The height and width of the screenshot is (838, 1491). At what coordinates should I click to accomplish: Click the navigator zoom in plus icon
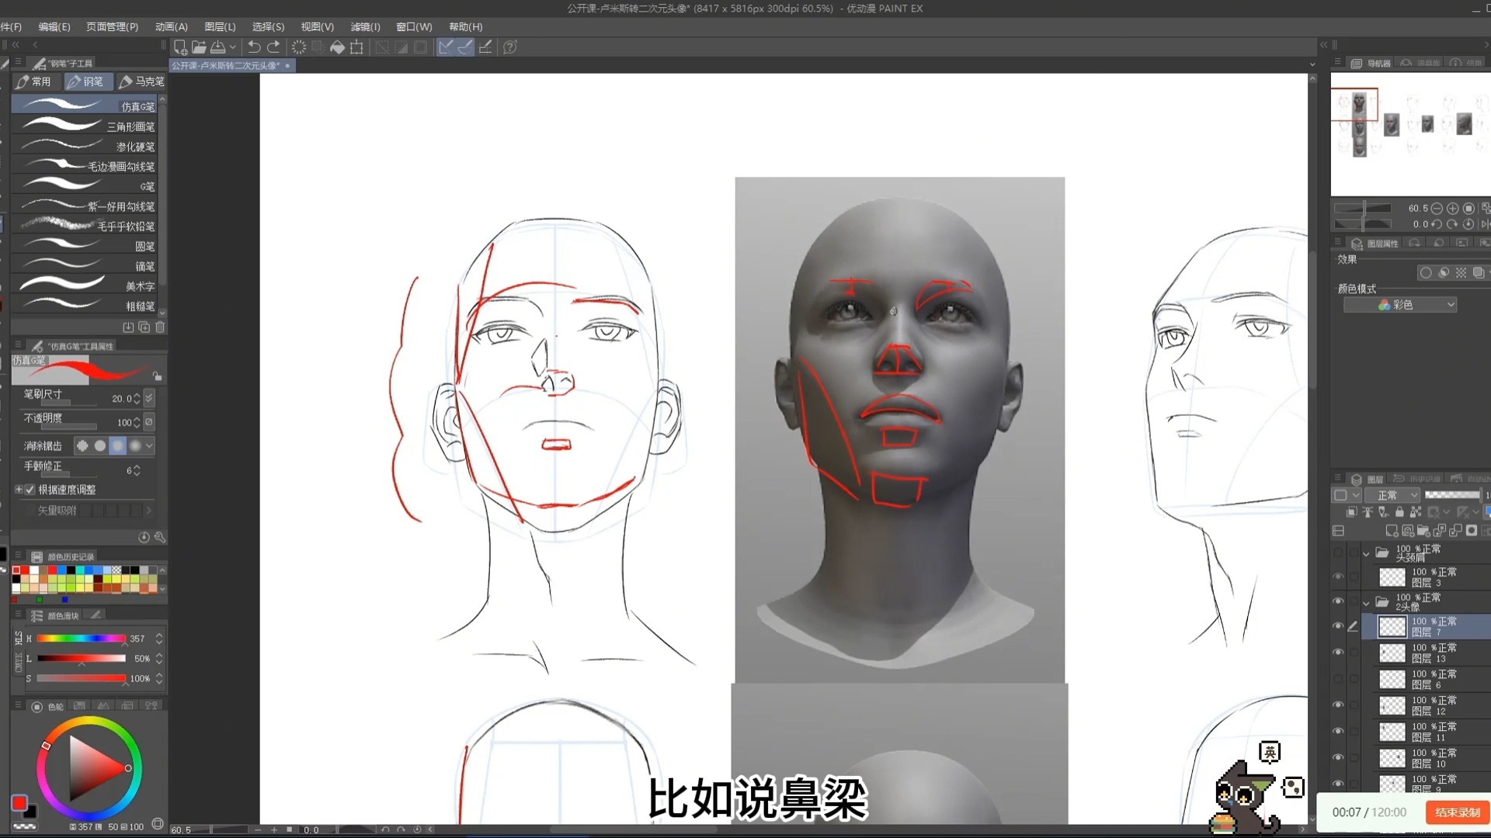1452,209
